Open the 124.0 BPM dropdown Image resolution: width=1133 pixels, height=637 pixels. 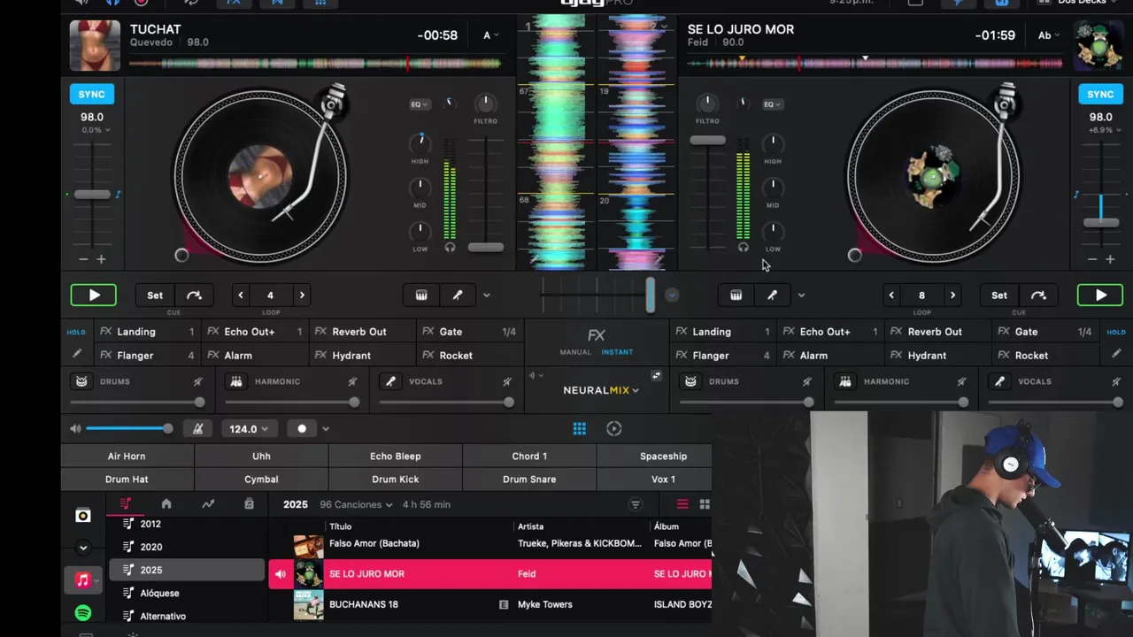pos(249,428)
